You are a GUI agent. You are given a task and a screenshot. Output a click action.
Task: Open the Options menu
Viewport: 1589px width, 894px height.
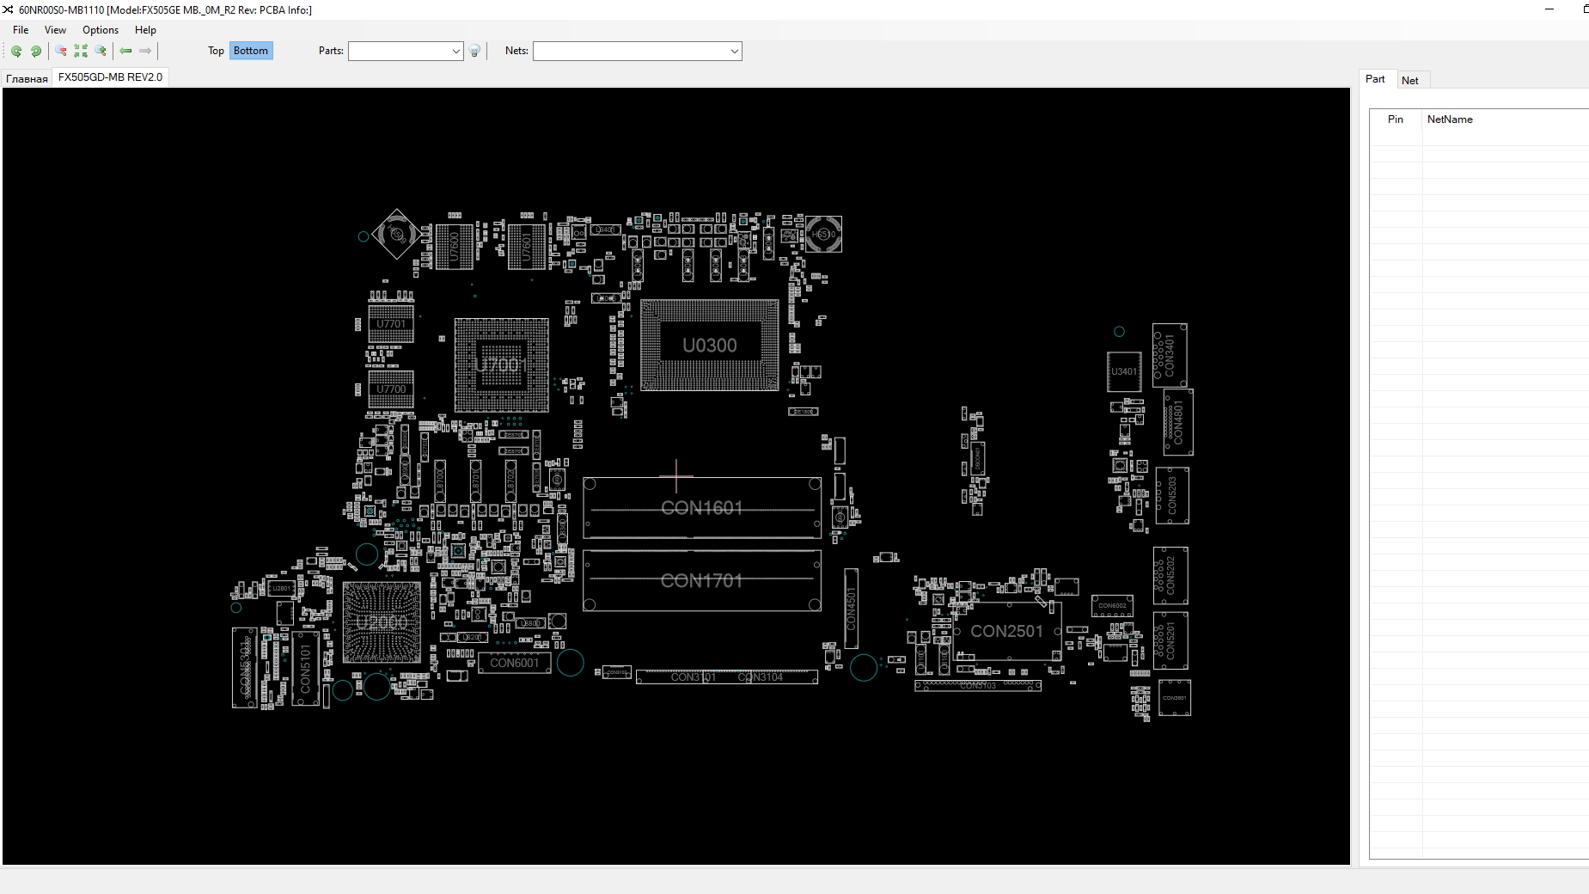pos(101,30)
